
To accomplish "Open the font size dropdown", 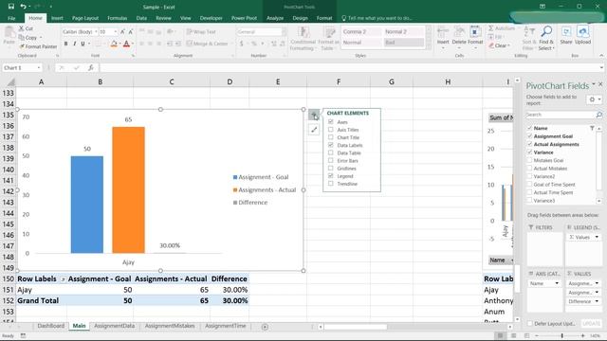I will tap(116, 31).
